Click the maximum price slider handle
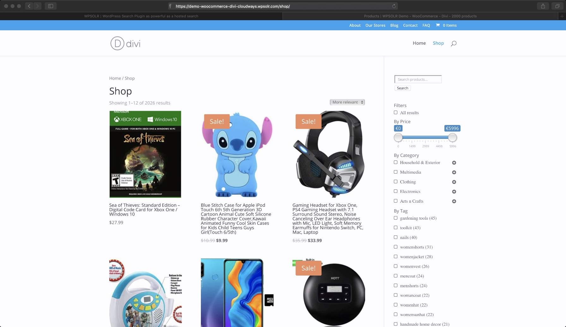This screenshot has width=566, height=327. [x=452, y=138]
